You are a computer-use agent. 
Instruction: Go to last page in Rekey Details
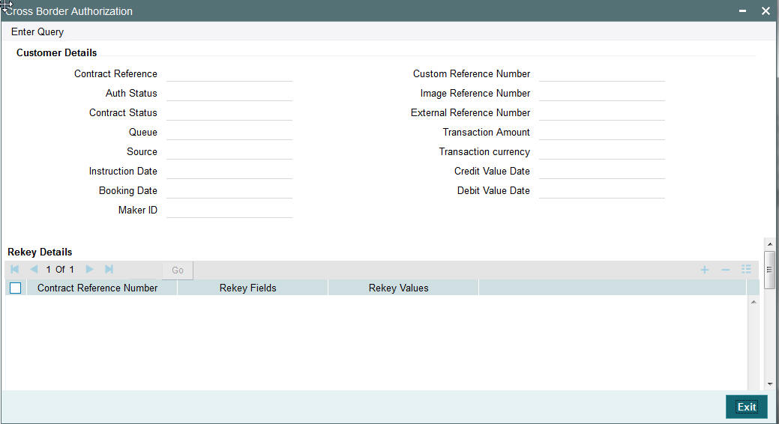tap(109, 269)
